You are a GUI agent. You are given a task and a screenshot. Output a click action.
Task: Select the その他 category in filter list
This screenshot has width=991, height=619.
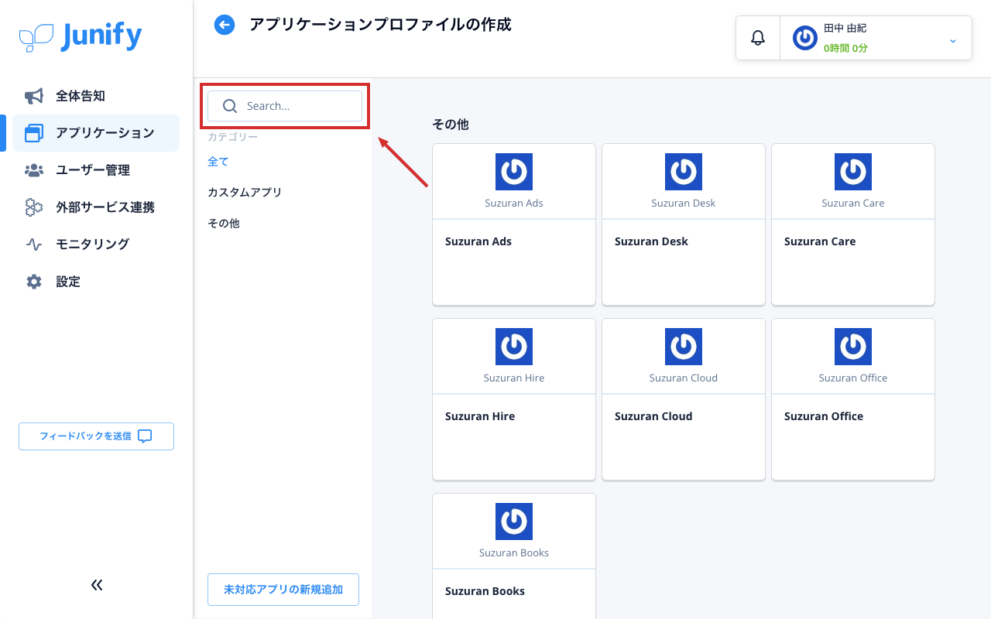224,224
